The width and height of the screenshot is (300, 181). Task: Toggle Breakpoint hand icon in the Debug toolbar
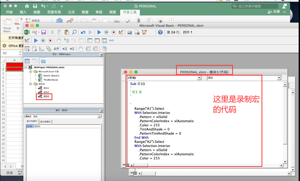pos(59,40)
